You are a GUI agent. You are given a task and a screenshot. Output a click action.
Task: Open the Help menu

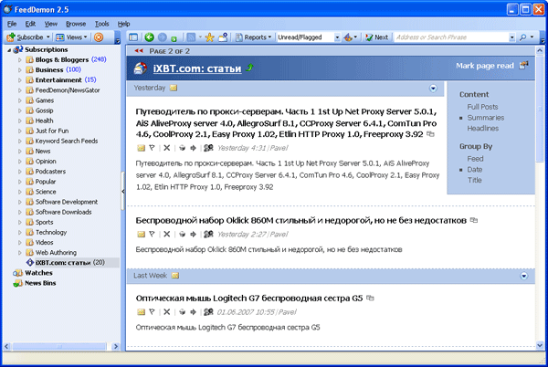coord(123,24)
